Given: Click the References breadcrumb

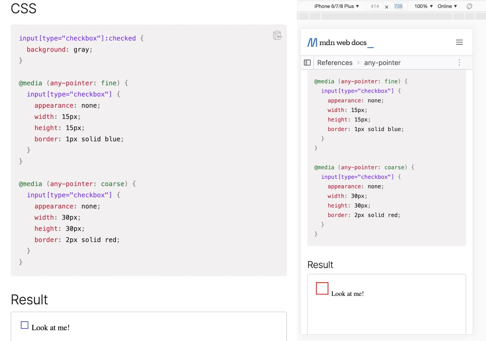Looking at the screenshot, I should click(x=334, y=63).
